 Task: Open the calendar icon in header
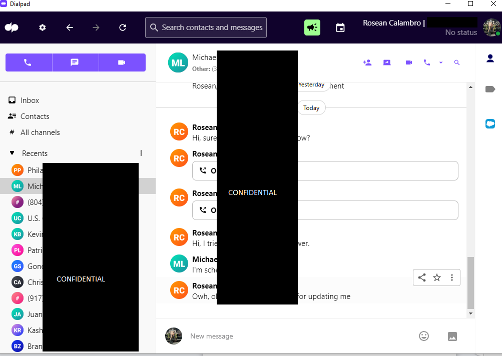pyautogui.click(x=340, y=28)
